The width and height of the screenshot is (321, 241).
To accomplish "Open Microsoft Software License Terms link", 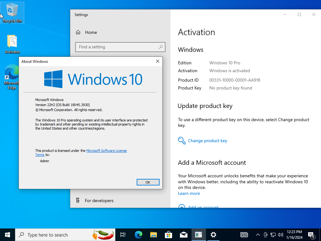I will (x=107, y=151).
